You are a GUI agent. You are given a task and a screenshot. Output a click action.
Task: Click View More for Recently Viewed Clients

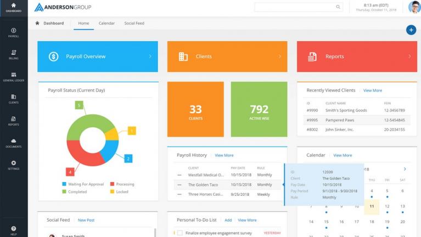tap(373, 91)
